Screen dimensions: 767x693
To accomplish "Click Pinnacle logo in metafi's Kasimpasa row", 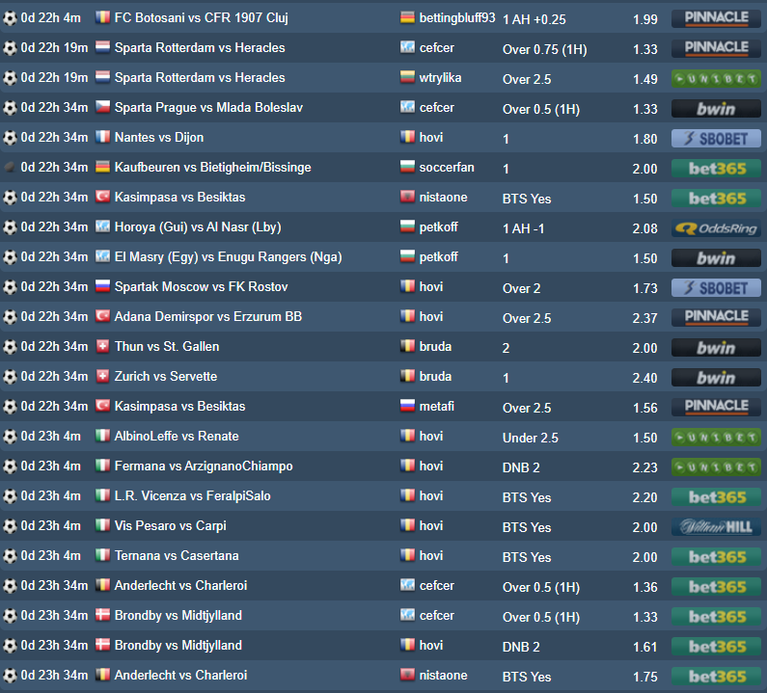I will coord(716,407).
